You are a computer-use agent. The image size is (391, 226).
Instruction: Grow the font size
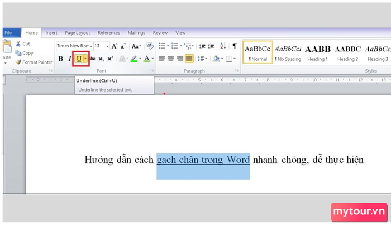[114, 46]
